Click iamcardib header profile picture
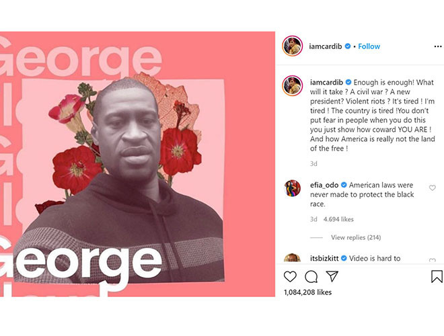The height and width of the screenshot is (336, 444). pyautogui.click(x=292, y=46)
